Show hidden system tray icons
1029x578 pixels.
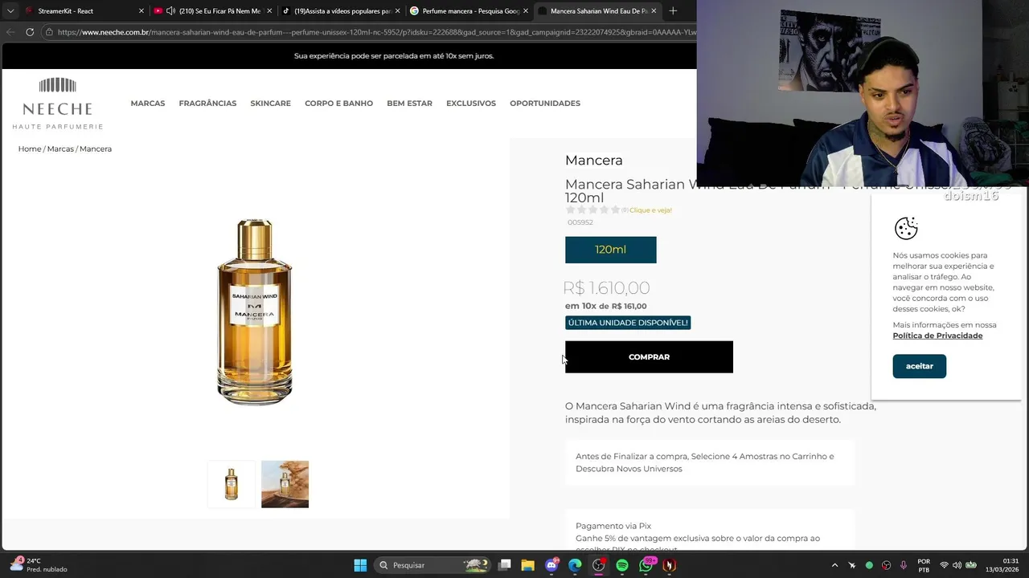point(834,565)
